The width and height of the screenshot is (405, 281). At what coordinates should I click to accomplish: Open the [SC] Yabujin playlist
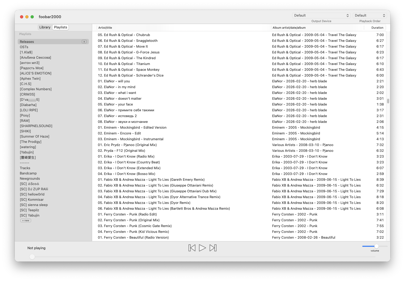[x=53, y=215]
